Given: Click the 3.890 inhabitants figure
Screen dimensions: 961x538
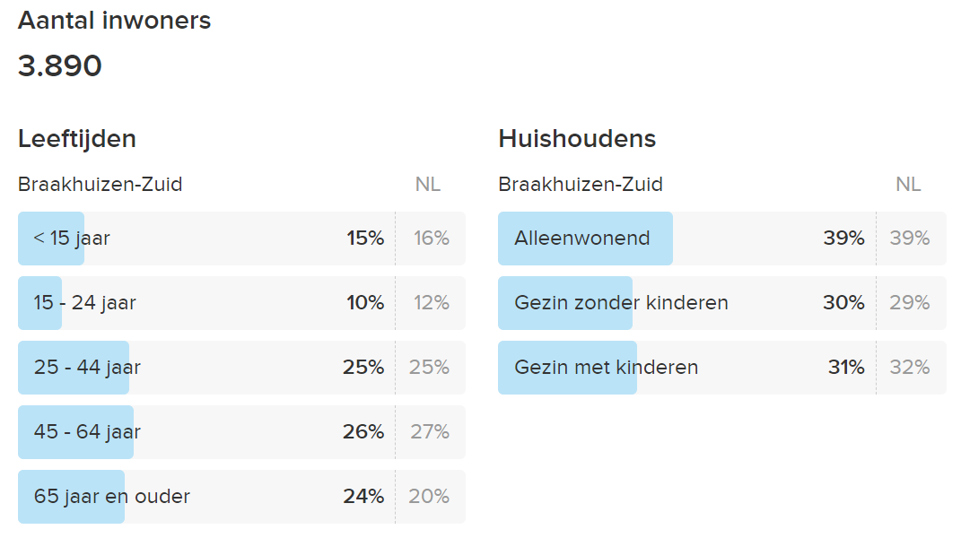Looking at the screenshot, I should (x=59, y=65).
